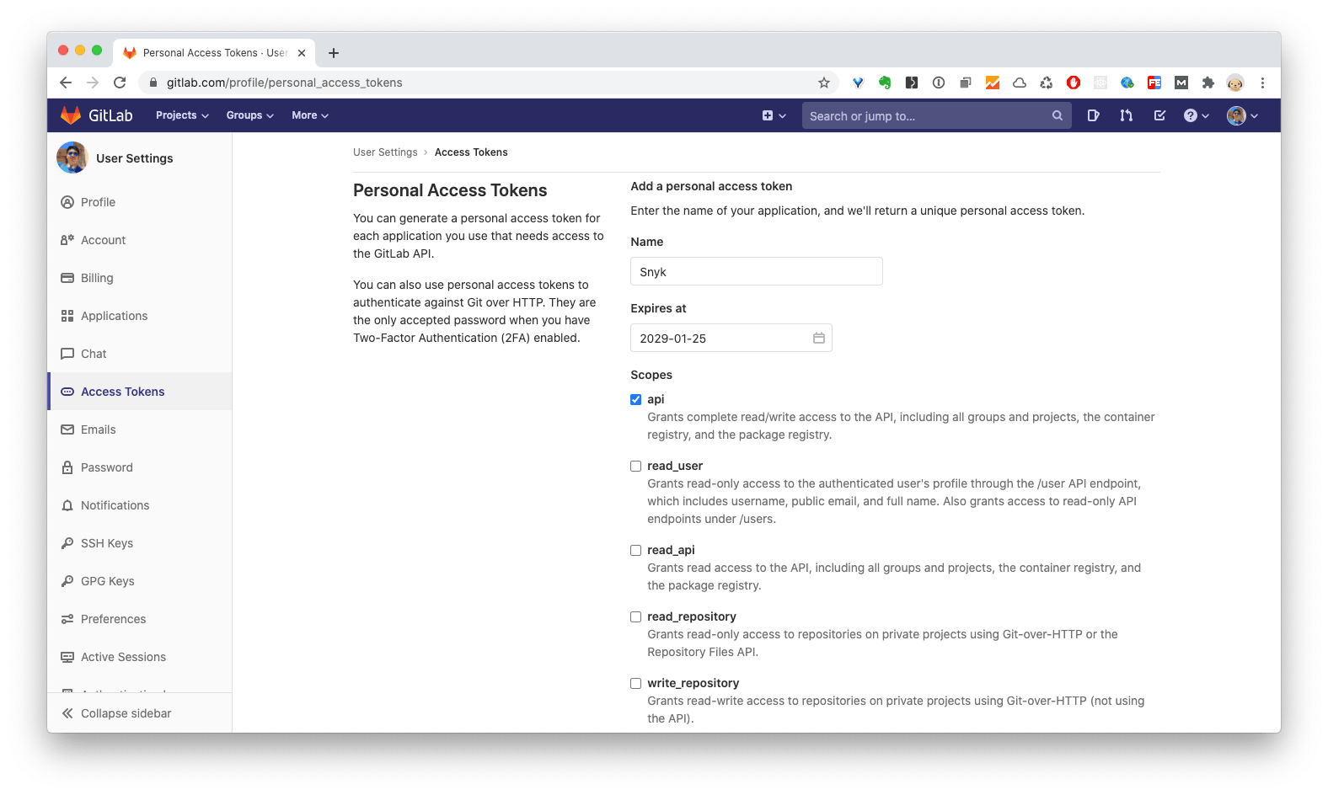The height and width of the screenshot is (795, 1328).
Task: Open the To-Do list icon
Action: pyautogui.click(x=1159, y=115)
